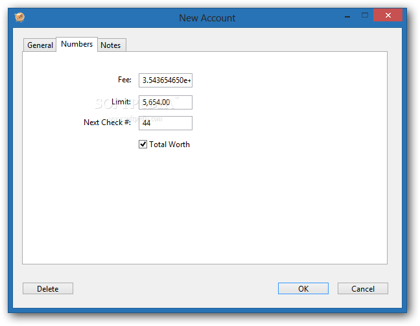
Task: Click the piggy bank app icon
Action: pyautogui.click(x=19, y=17)
